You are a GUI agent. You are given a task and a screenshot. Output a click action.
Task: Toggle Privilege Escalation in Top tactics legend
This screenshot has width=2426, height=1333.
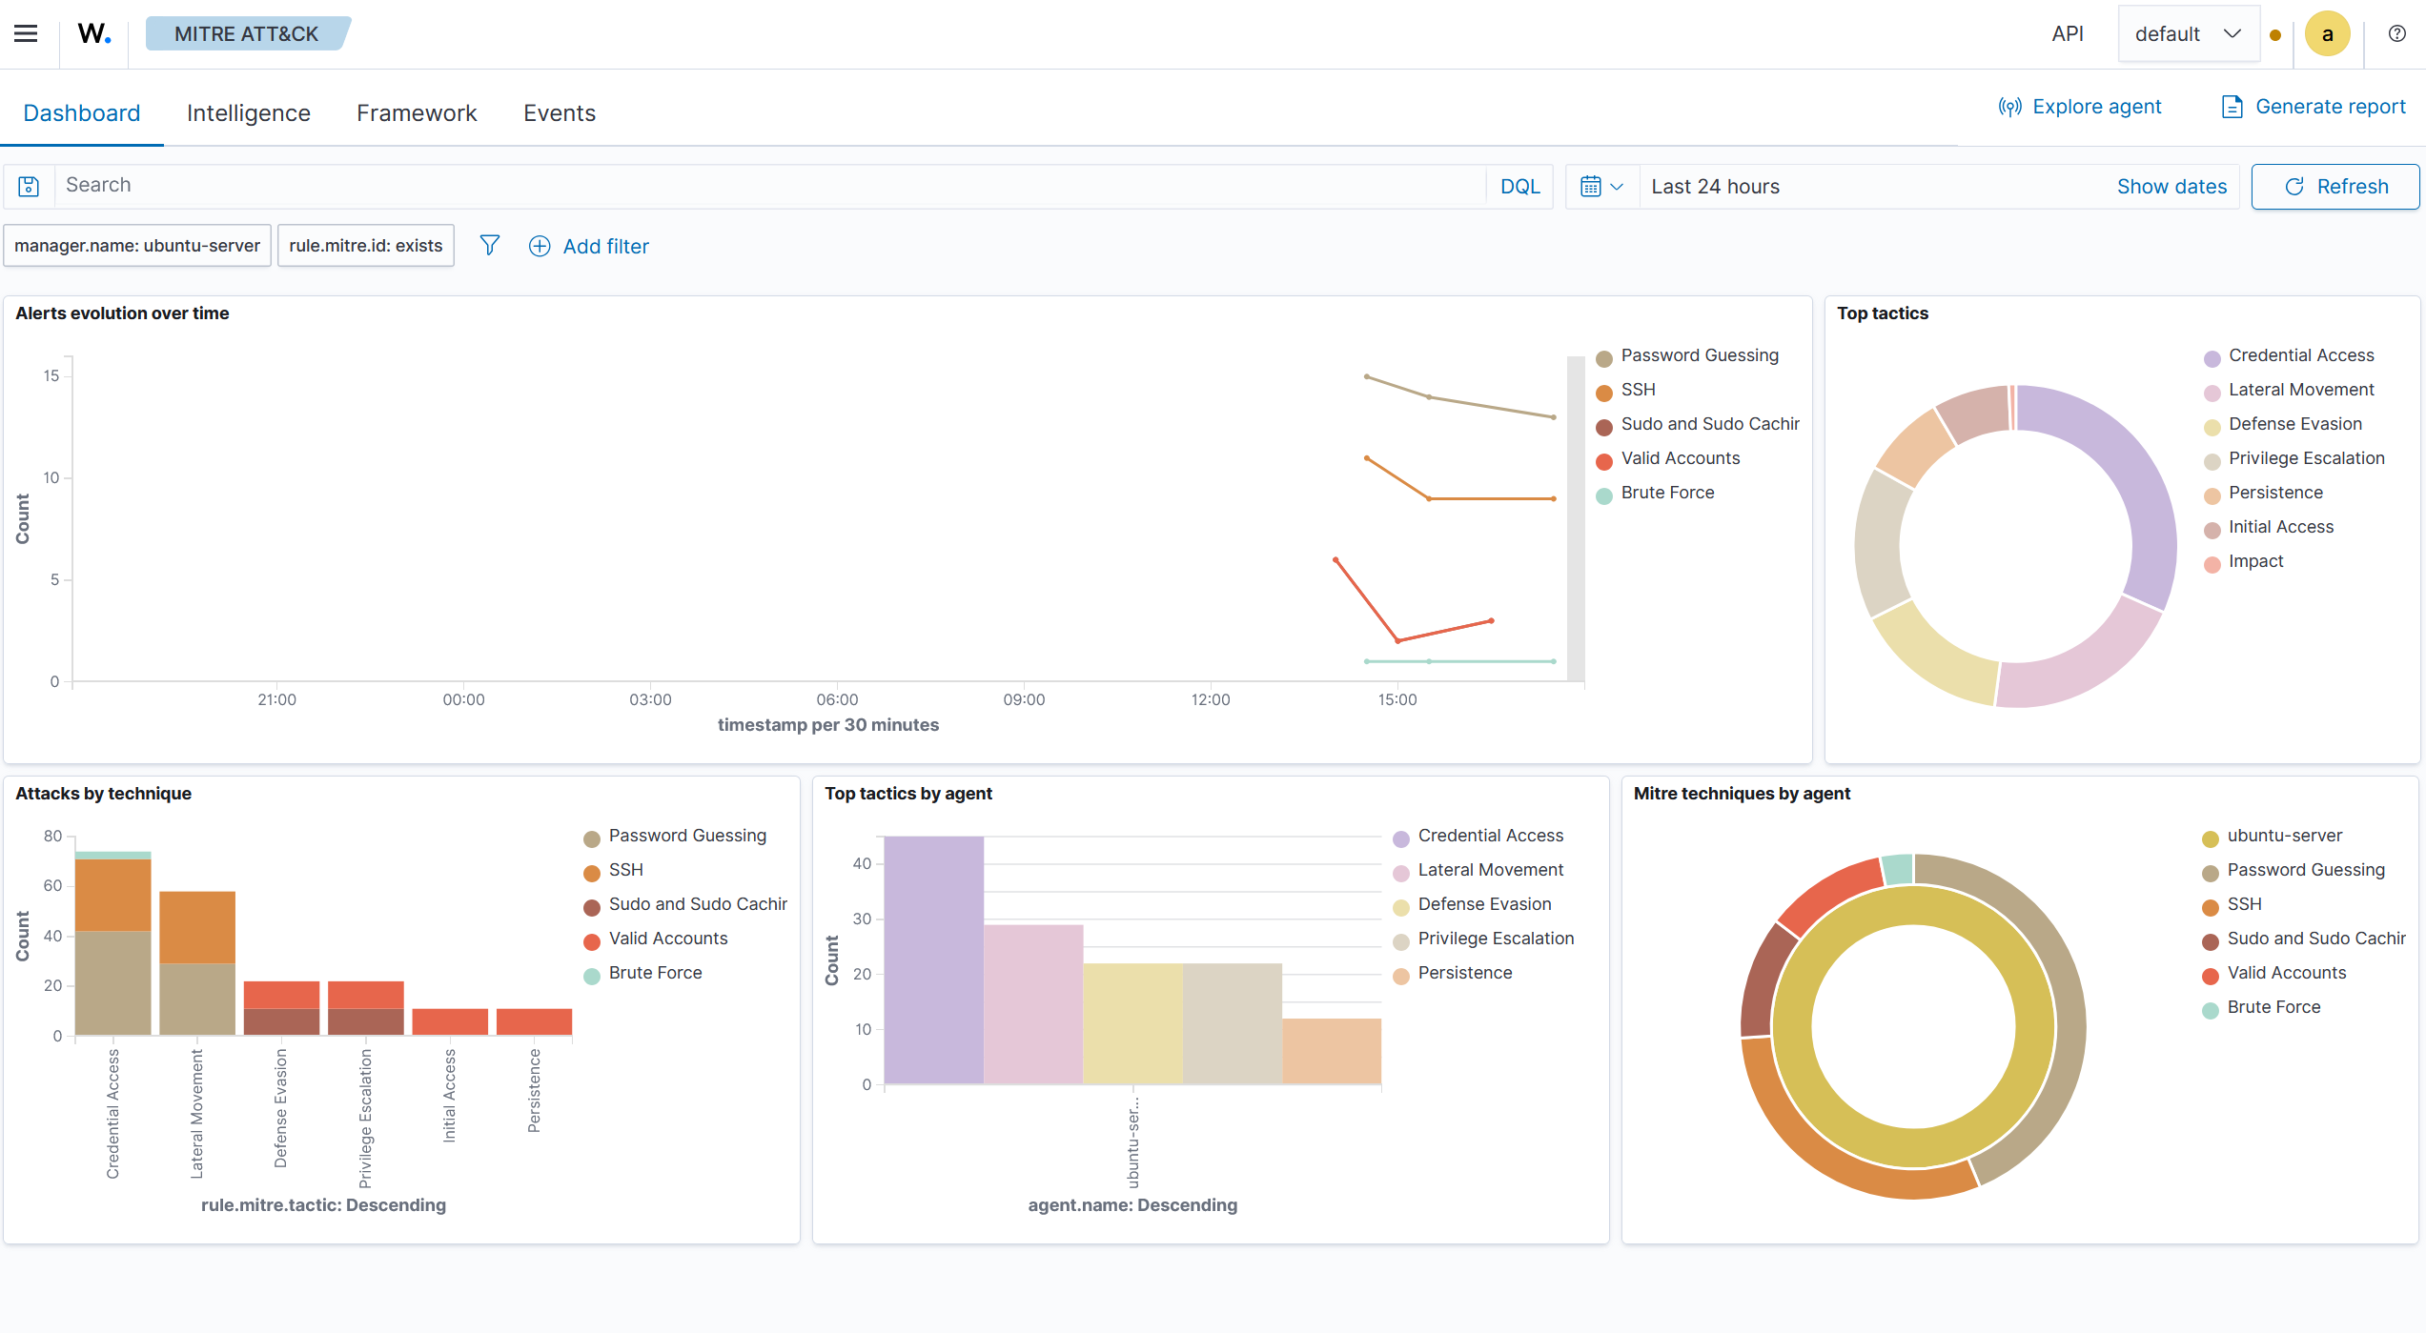tap(2306, 458)
